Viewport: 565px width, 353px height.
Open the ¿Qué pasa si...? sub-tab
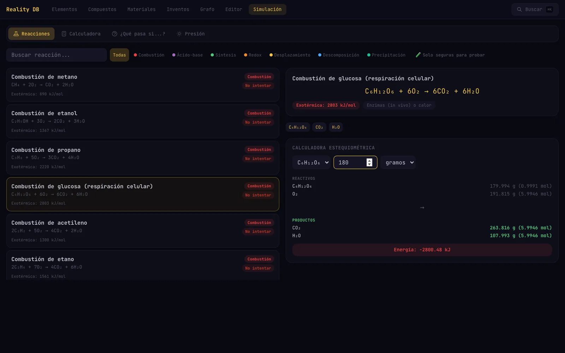(x=138, y=34)
